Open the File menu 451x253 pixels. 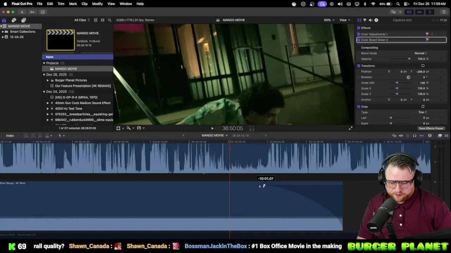coord(39,4)
